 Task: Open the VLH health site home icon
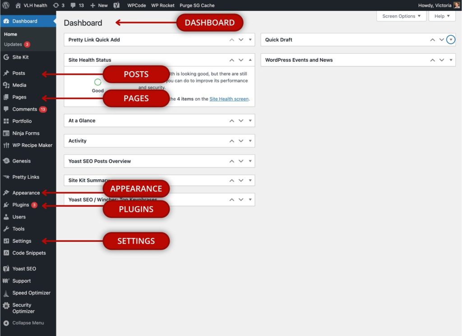[18, 5]
